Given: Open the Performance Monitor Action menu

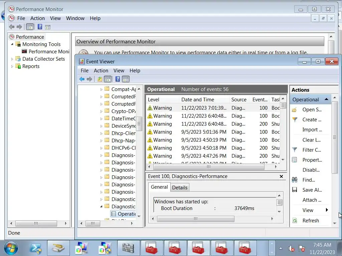Looking at the screenshot, I should 37,18.
